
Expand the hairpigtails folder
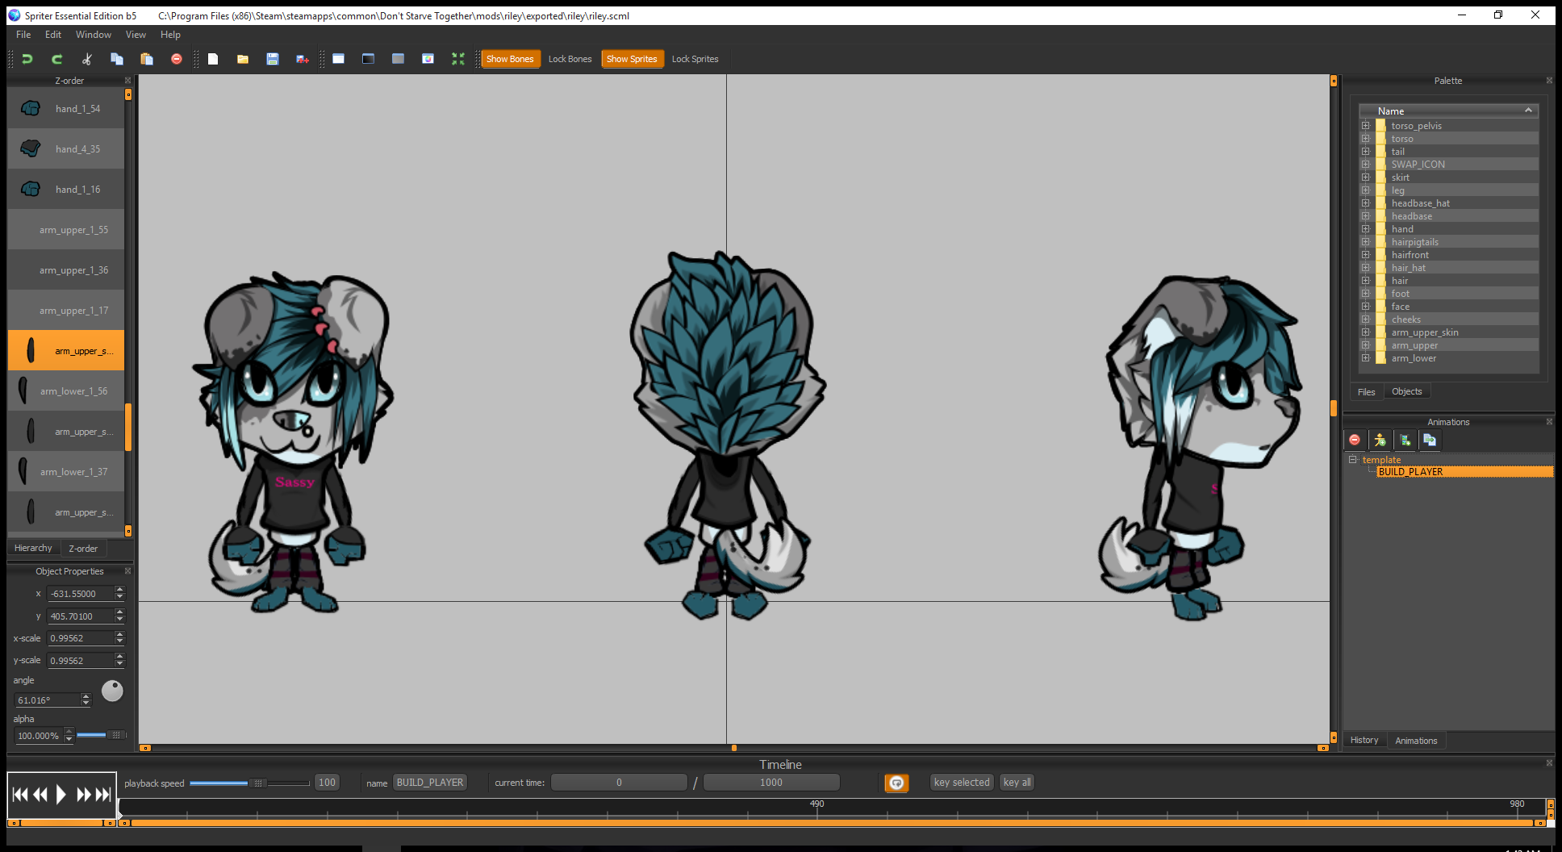[1366, 242]
